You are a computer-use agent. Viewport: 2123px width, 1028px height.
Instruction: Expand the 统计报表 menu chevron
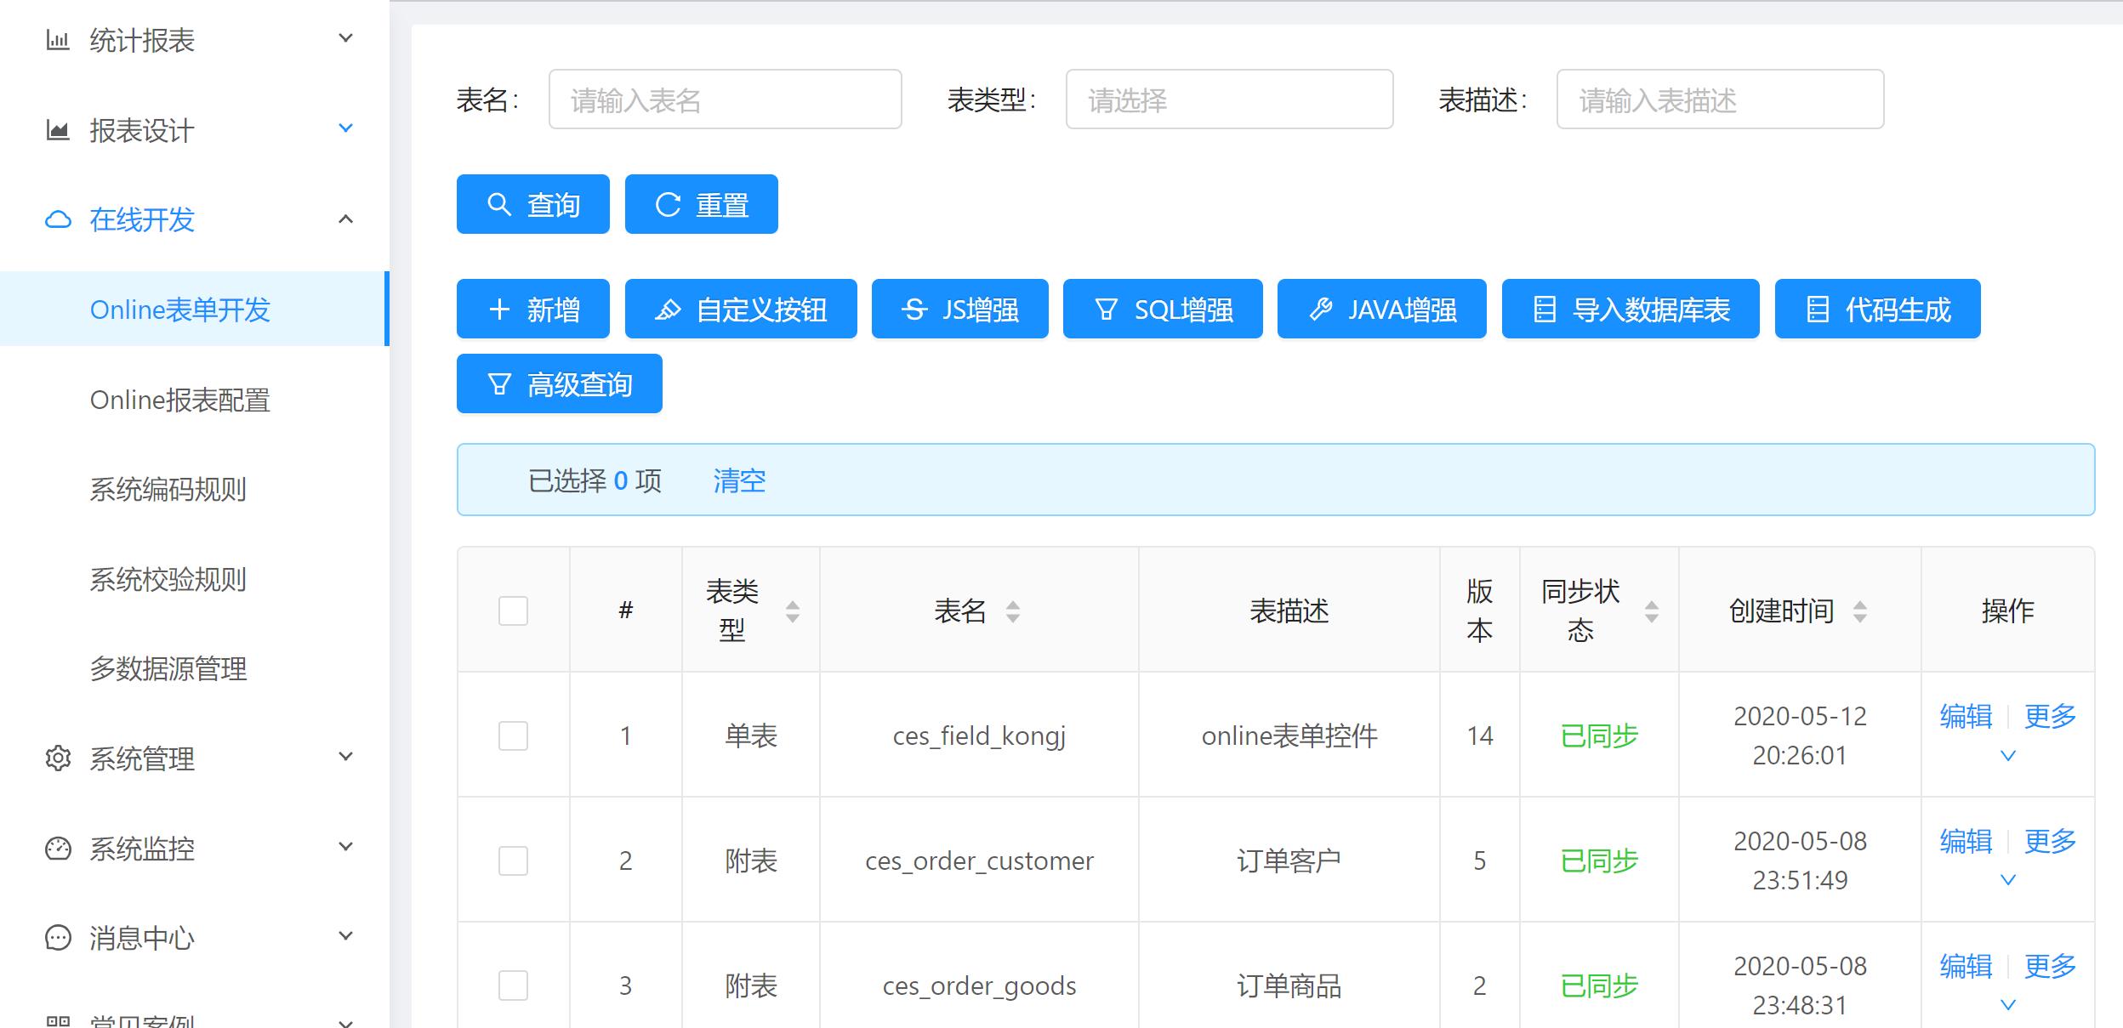(345, 38)
